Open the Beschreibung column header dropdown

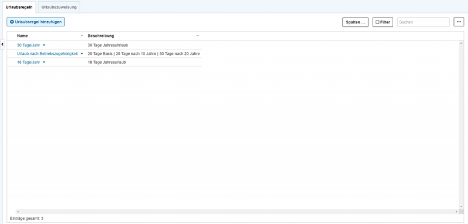point(197,36)
